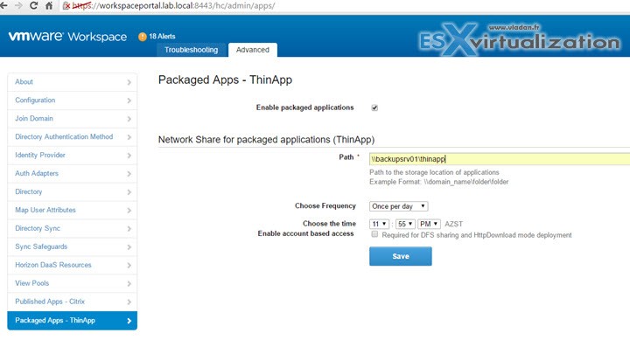
Task: Click the chevron arrow in the Identity Provider row
Action: [129, 156]
